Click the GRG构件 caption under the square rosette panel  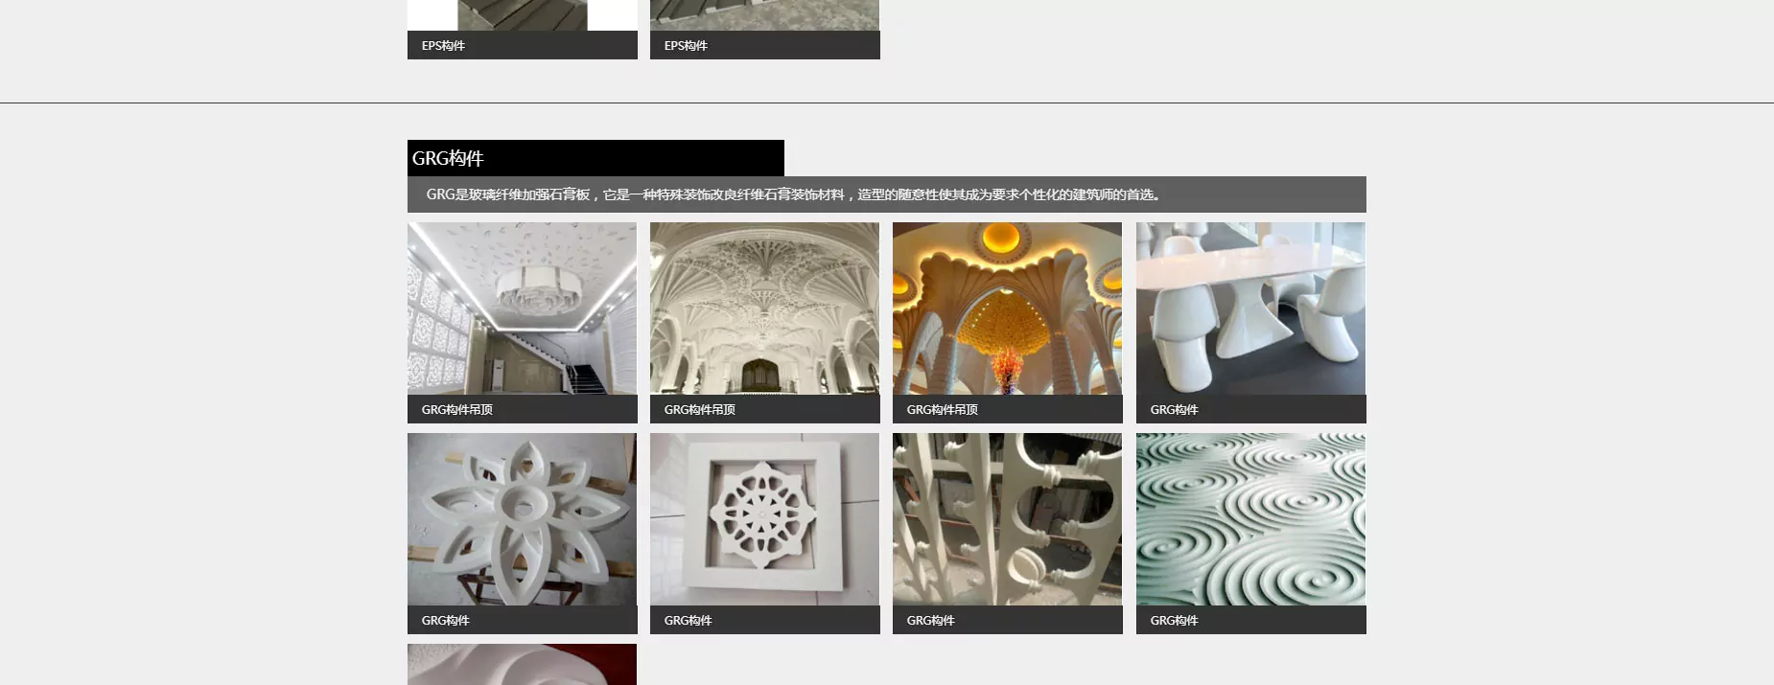click(689, 621)
